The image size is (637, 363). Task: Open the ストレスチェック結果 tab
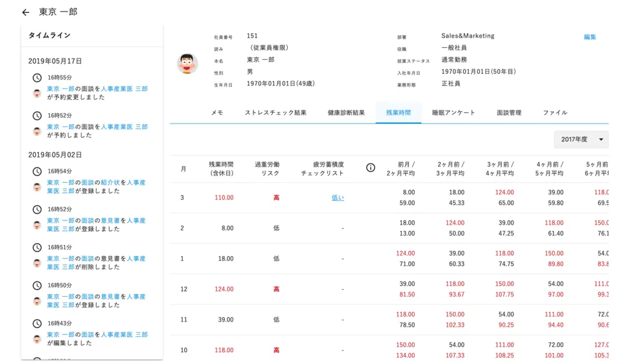coord(275,113)
